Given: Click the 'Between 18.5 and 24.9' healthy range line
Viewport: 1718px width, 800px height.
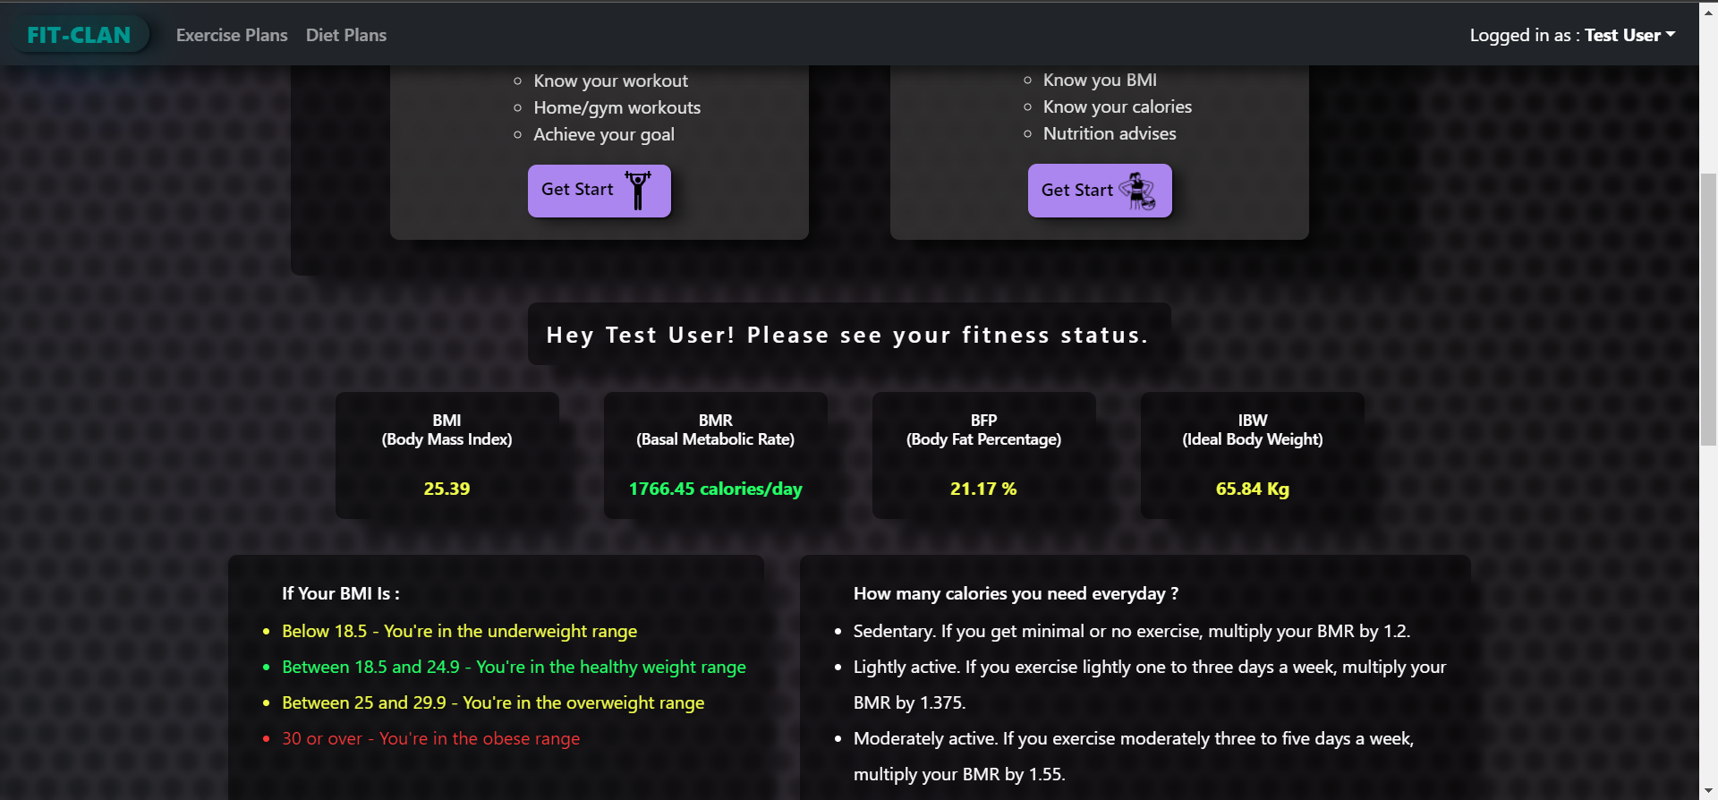Looking at the screenshot, I should (514, 667).
